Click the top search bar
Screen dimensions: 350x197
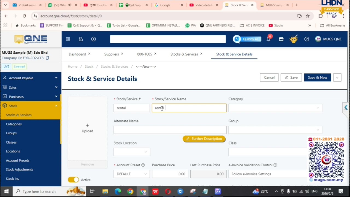[x=168, y=39]
